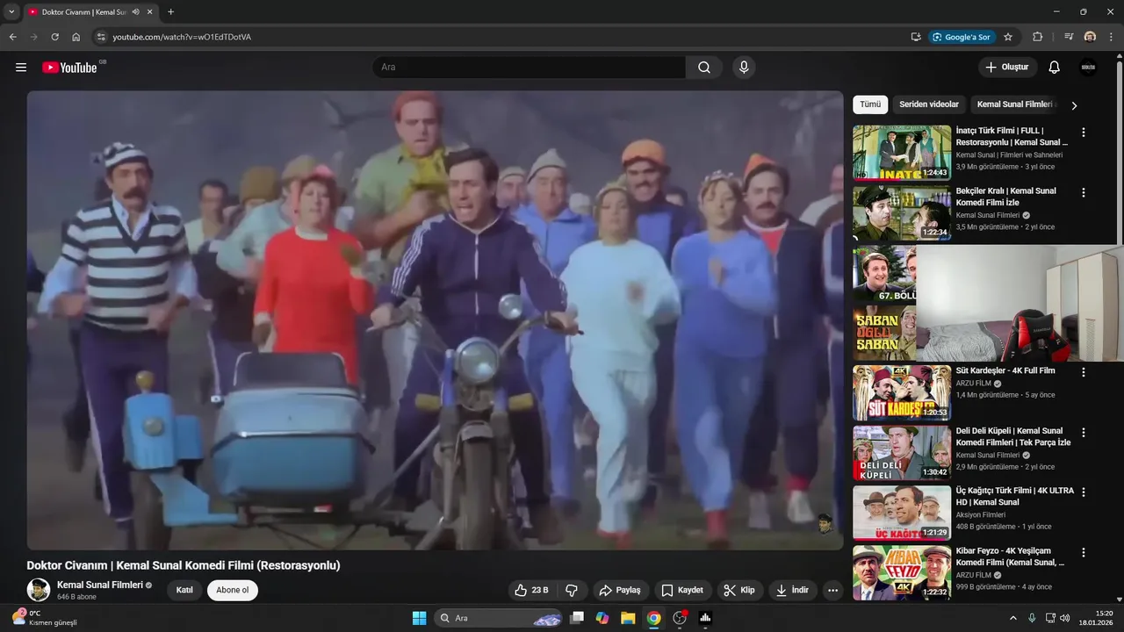Open options for Bekçiler Kralı video
Viewport: 1124px width, 632px height.
[x=1084, y=192]
